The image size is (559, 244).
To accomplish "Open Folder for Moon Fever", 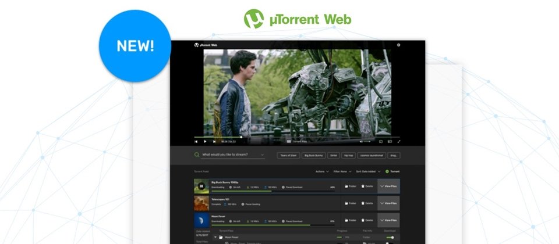I will point(351,220).
